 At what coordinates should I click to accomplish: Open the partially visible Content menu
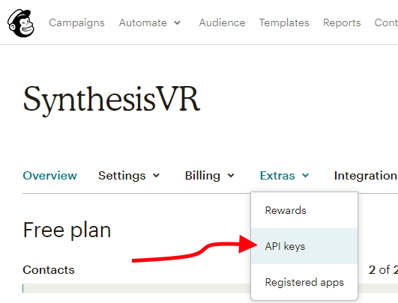pyautogui.click(x=386, y=22)
